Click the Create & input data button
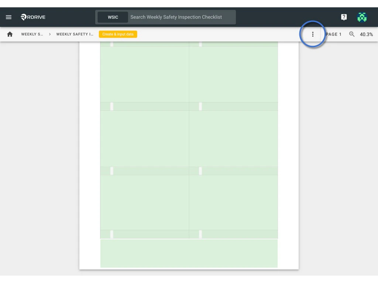 [118, 34]
